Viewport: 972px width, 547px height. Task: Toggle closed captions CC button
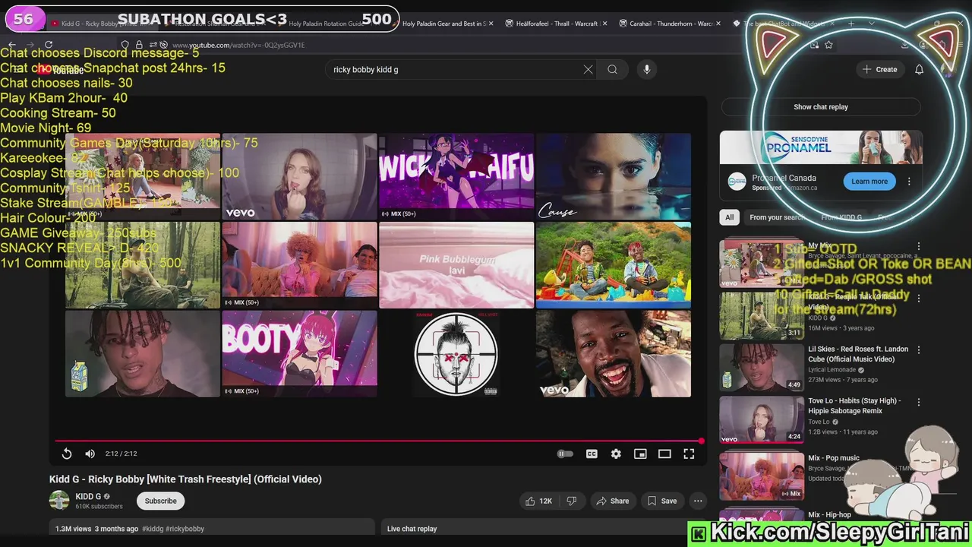point(592,454)
